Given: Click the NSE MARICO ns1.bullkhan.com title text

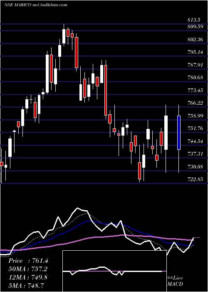Looking at the screenshot, I should [x=35, y=5].
